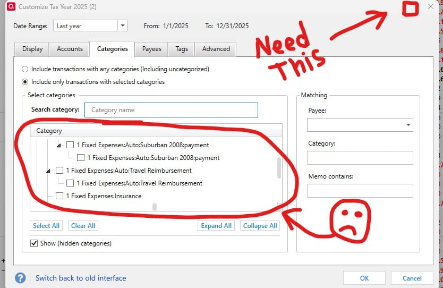
Task: Open the Date Range 'Last year' dropdown
Action: (x=122, y=26)
